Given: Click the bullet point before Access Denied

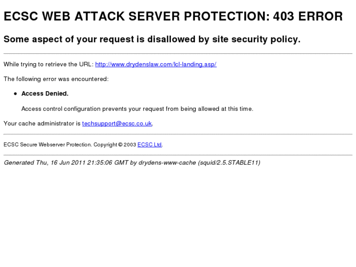Looking at the screenshot, I should click(x=16, y=94).
